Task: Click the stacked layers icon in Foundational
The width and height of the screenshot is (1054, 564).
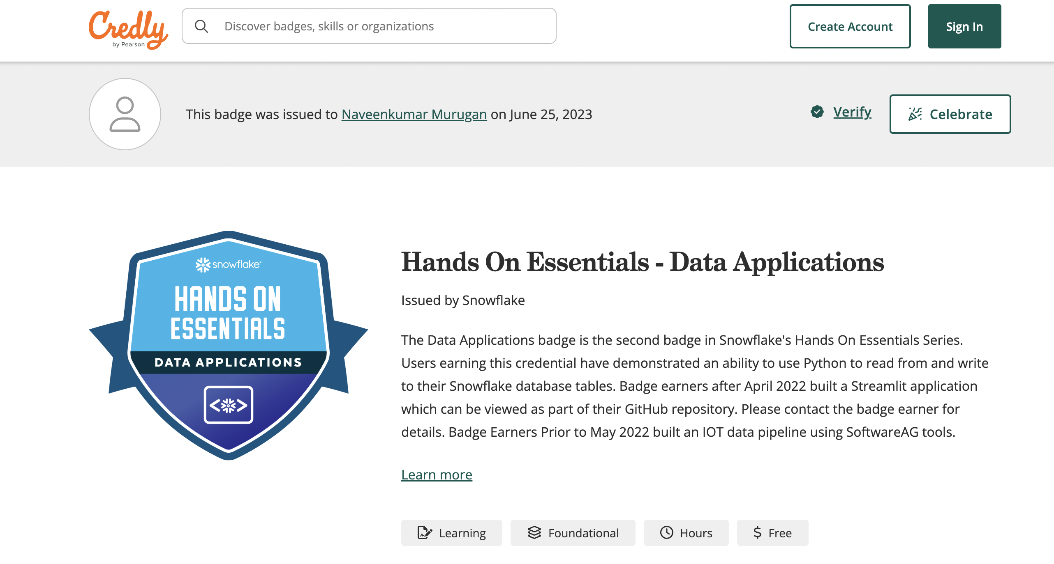Action: point(534,532)
